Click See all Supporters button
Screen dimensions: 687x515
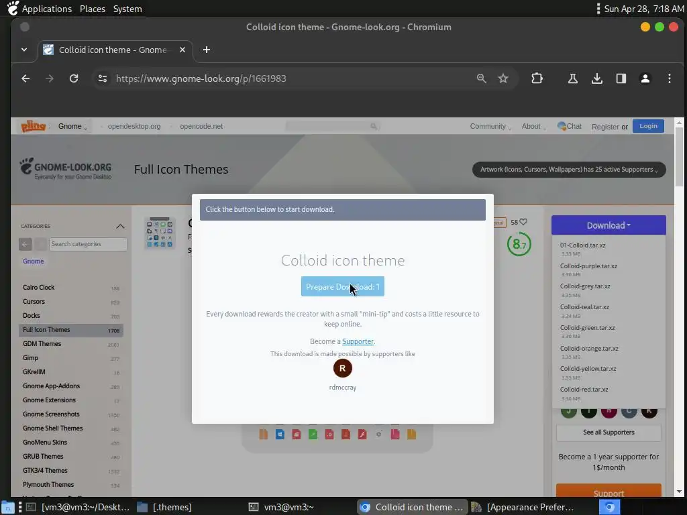(x=609, y=433)
